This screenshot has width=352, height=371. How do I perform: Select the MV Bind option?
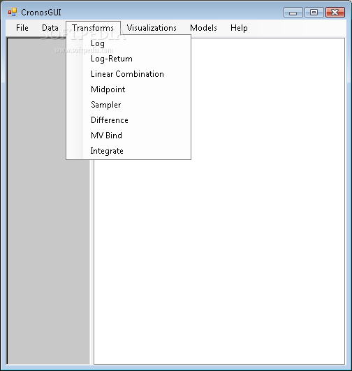click(129, 136)
